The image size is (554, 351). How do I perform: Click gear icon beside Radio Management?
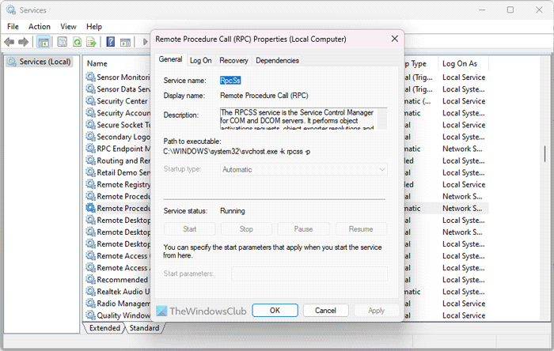click(91, 304)
